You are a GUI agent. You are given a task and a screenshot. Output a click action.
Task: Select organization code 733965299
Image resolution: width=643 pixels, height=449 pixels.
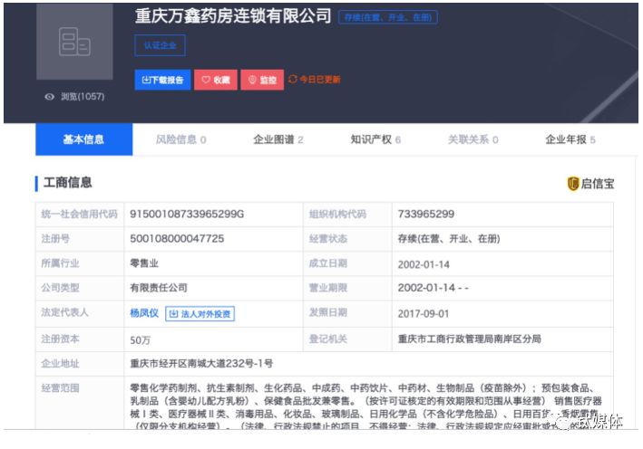coord(426,214)
